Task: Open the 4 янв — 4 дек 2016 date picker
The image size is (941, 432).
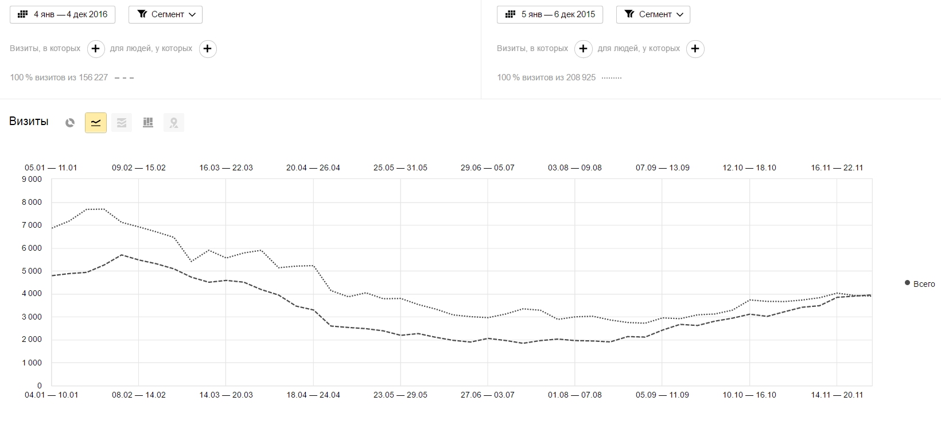Action: 63,14
